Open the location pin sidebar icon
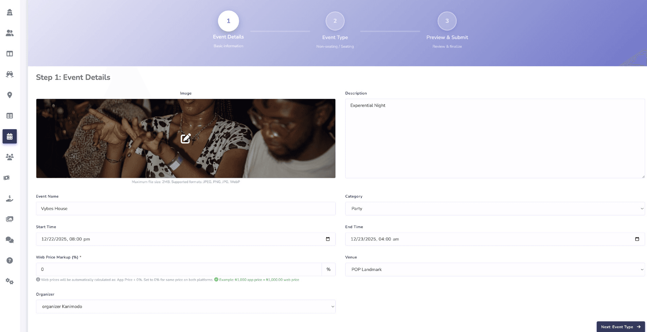 point(10,95)
